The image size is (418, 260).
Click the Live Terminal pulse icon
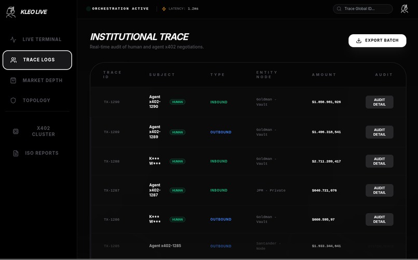(x=13, y=39)
